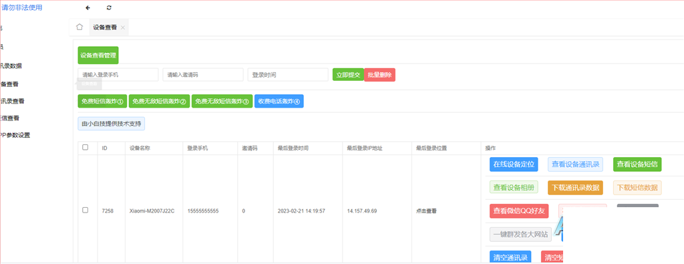Switch to the 设备查看 tab
The height and width of the screenshot is (264, 684).
pyautogui.click(x=105, y=27)
